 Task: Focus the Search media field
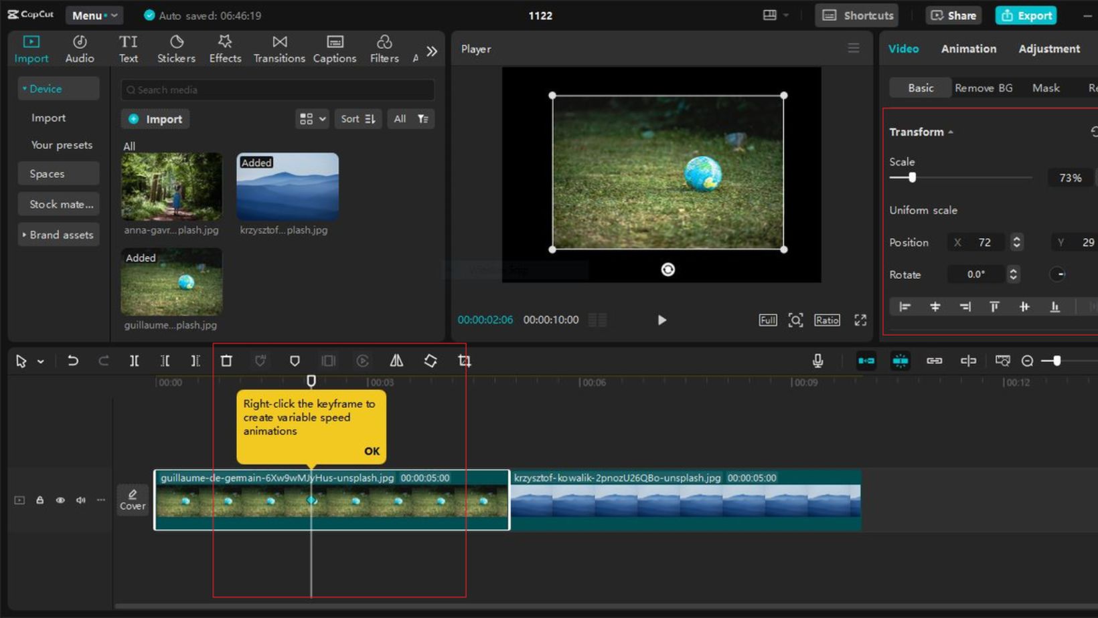tap(277, 90)
